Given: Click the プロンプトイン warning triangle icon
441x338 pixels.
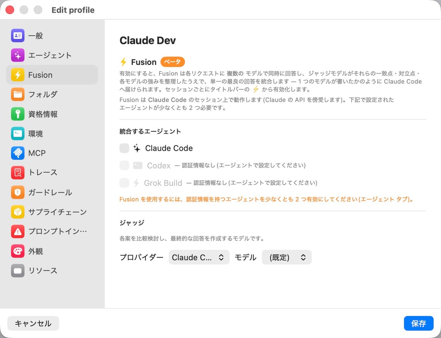Looking at the screenshot, I should pyautogui.click(x=18, y=231).
